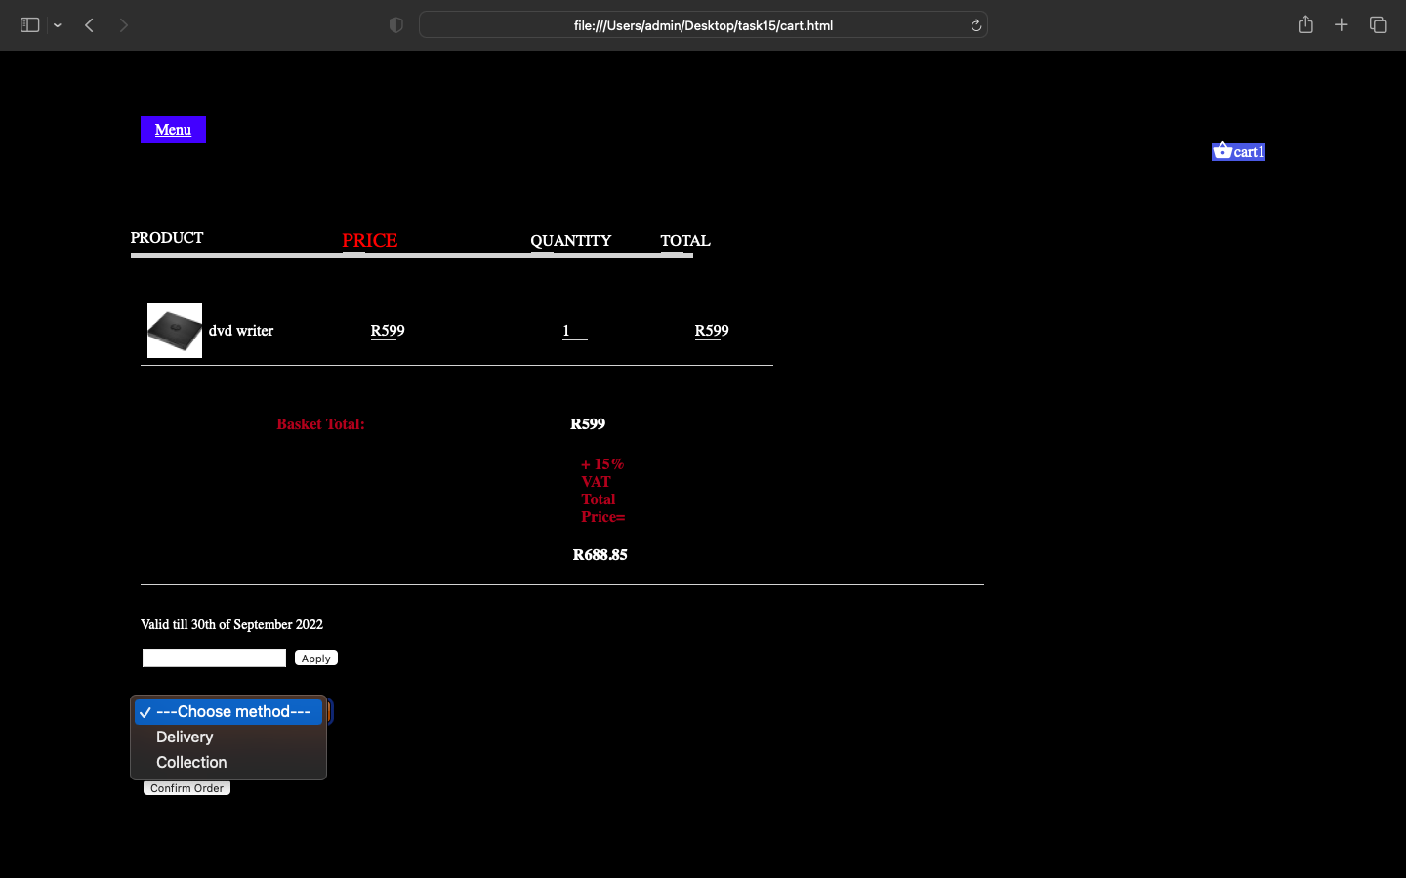The width and height of the screenshot is (1406, 878).
Task: Click the share icon in the toolbar
Action: (1305, 24)
